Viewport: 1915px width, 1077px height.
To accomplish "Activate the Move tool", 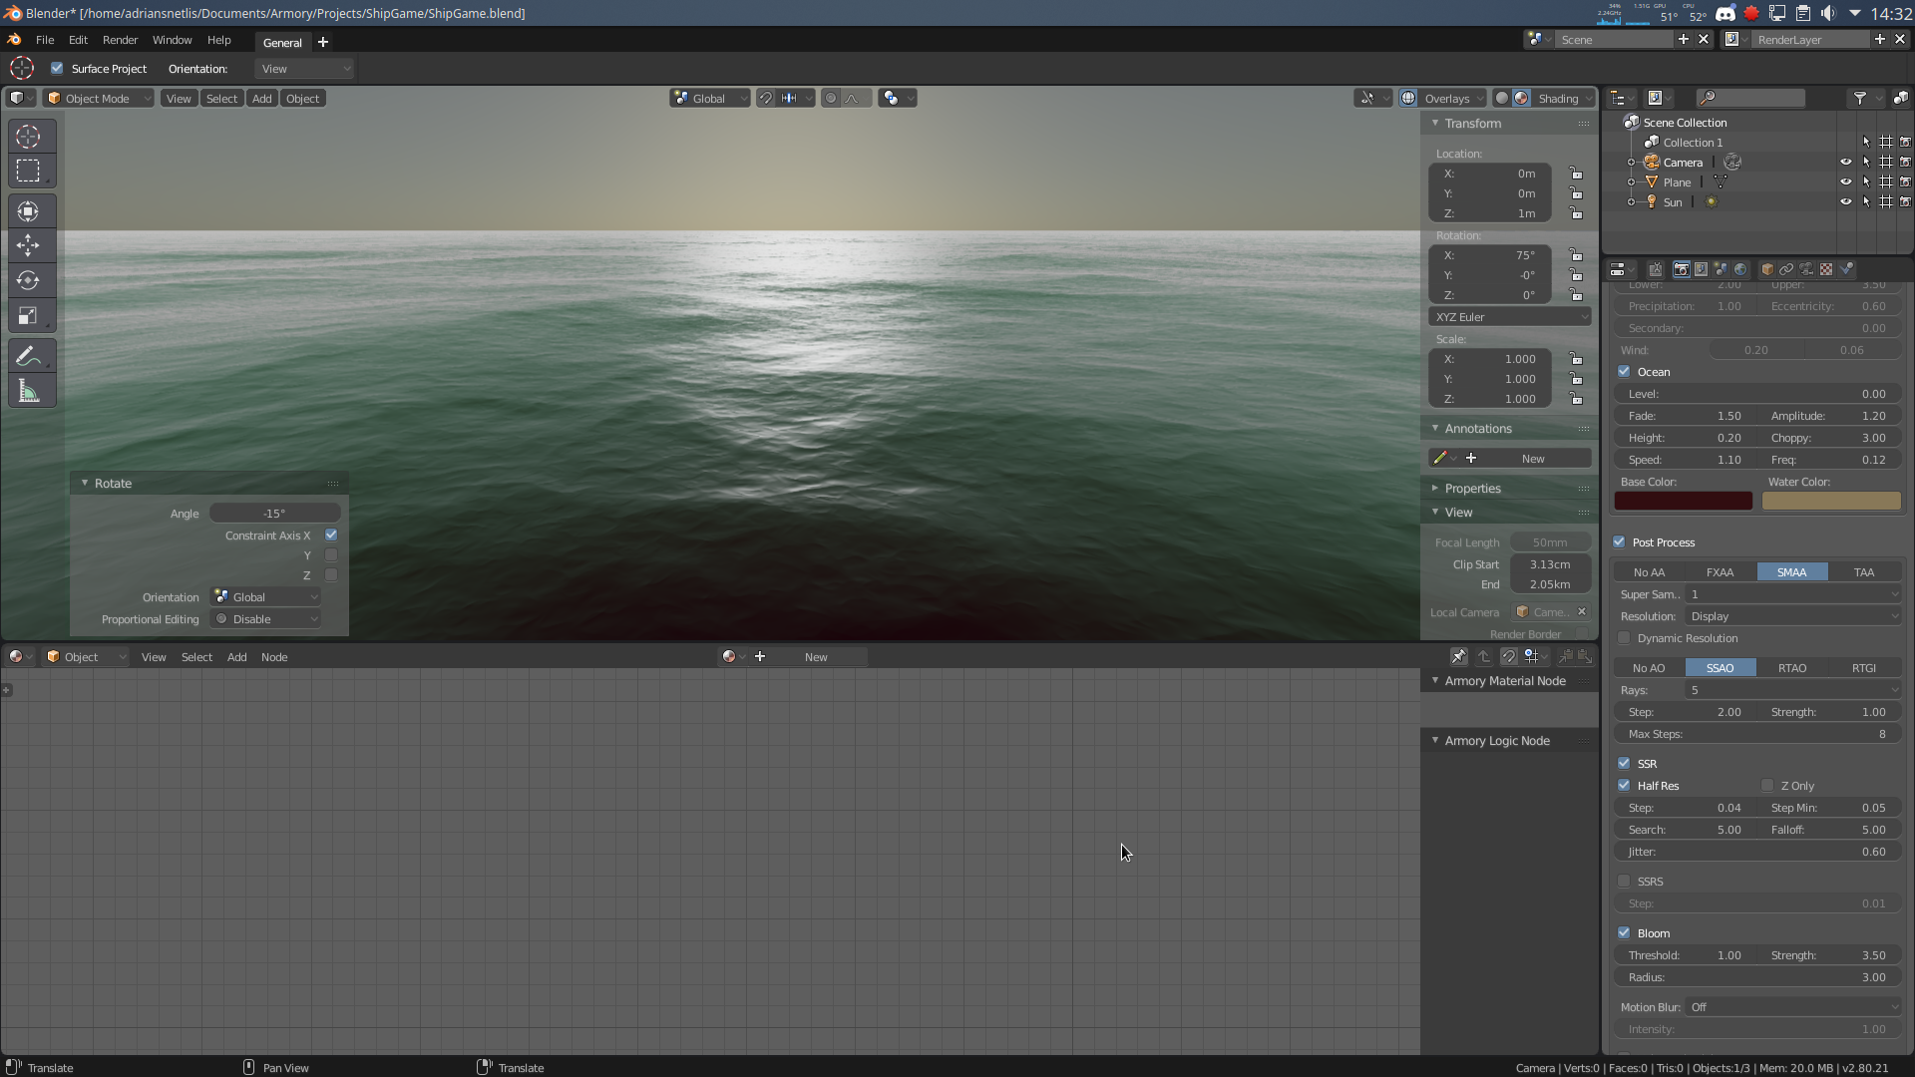I will pyautogui.click(x=29, y=245).
